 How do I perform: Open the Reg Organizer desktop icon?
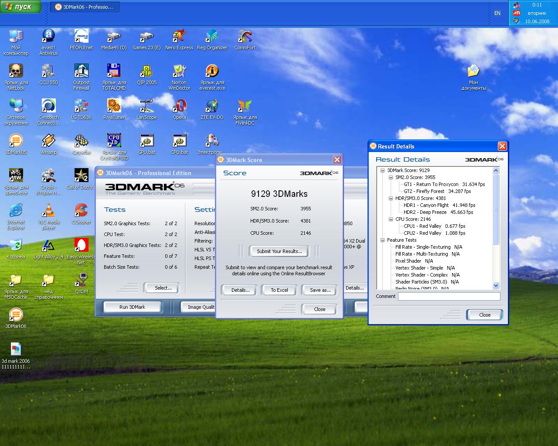(x=212, y=40)
